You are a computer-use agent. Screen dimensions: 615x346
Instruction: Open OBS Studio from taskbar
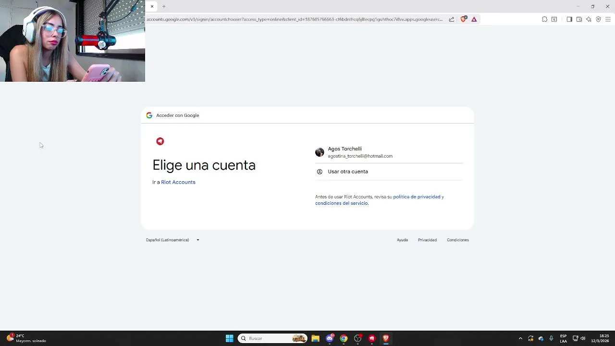[x=357, y=338]
